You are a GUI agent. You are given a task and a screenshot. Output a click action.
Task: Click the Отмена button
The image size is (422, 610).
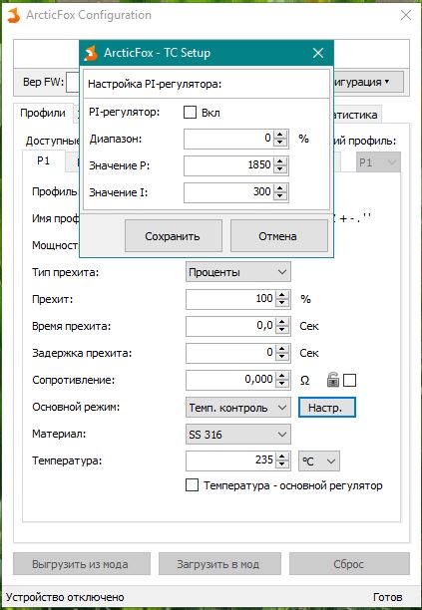click(x=278, y=236)
